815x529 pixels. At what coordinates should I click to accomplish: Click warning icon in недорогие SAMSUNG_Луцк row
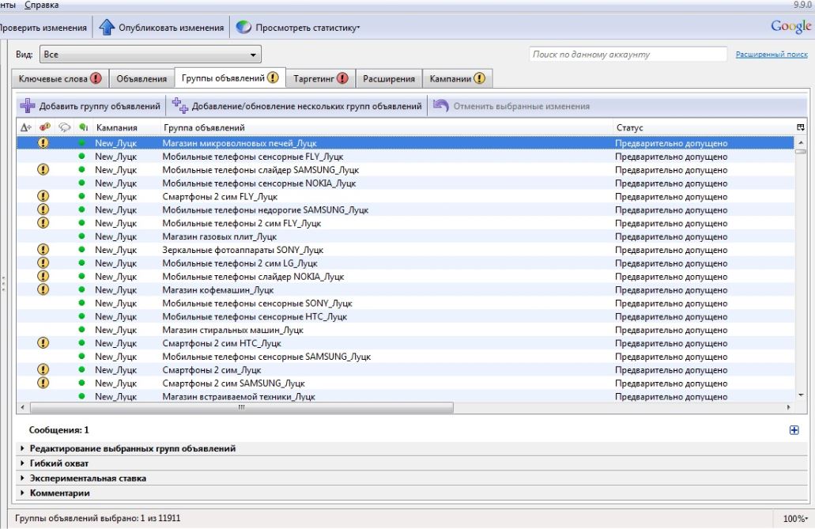click(x=43, y=209)
